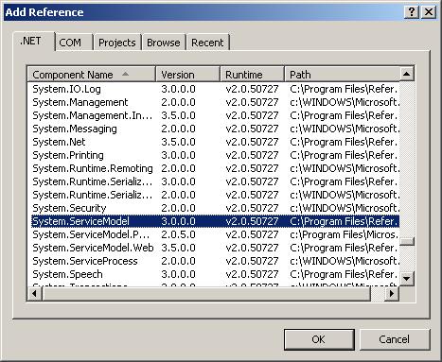
Task: Click the vertical scrollbar thumb
Action: [407, 241]
